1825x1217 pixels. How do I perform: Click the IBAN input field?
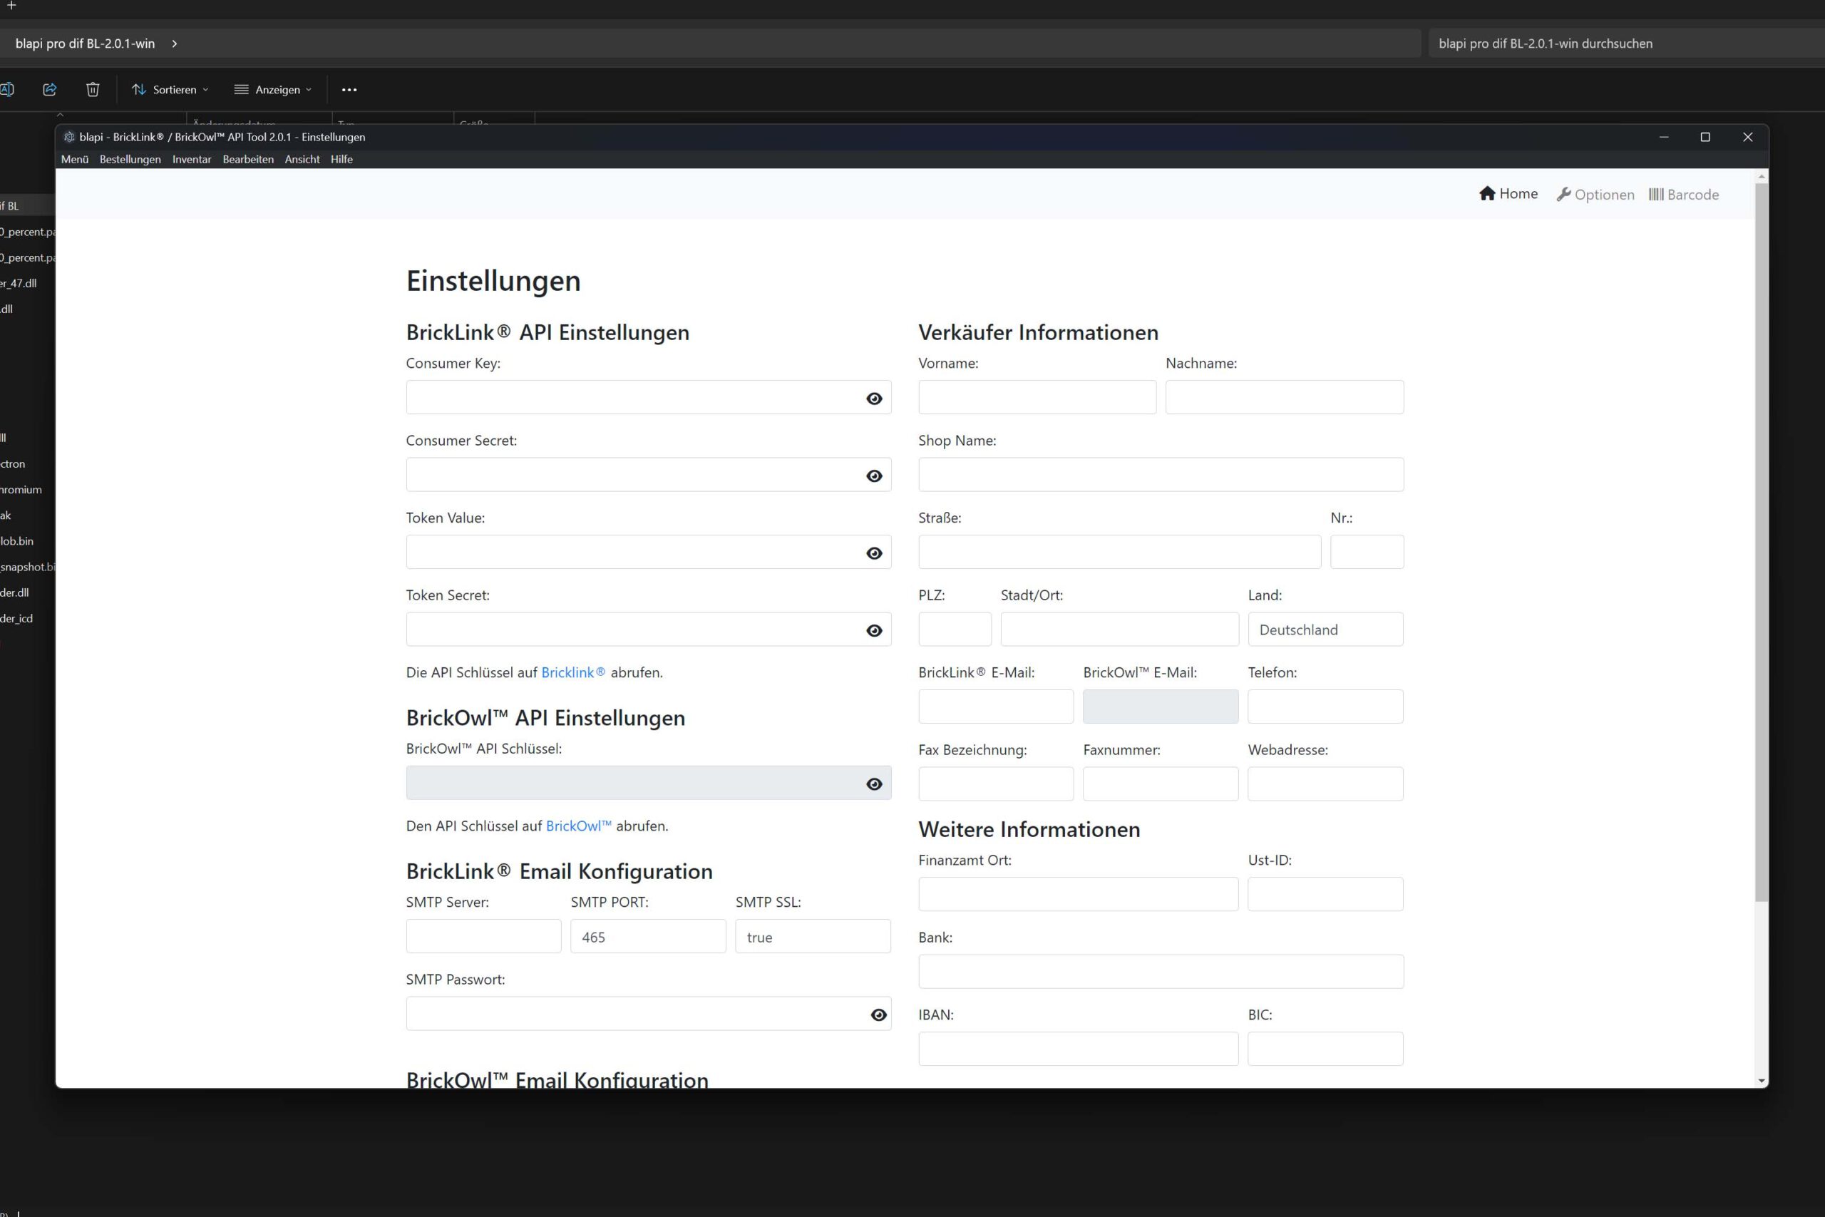[x=1079, y=1049]
